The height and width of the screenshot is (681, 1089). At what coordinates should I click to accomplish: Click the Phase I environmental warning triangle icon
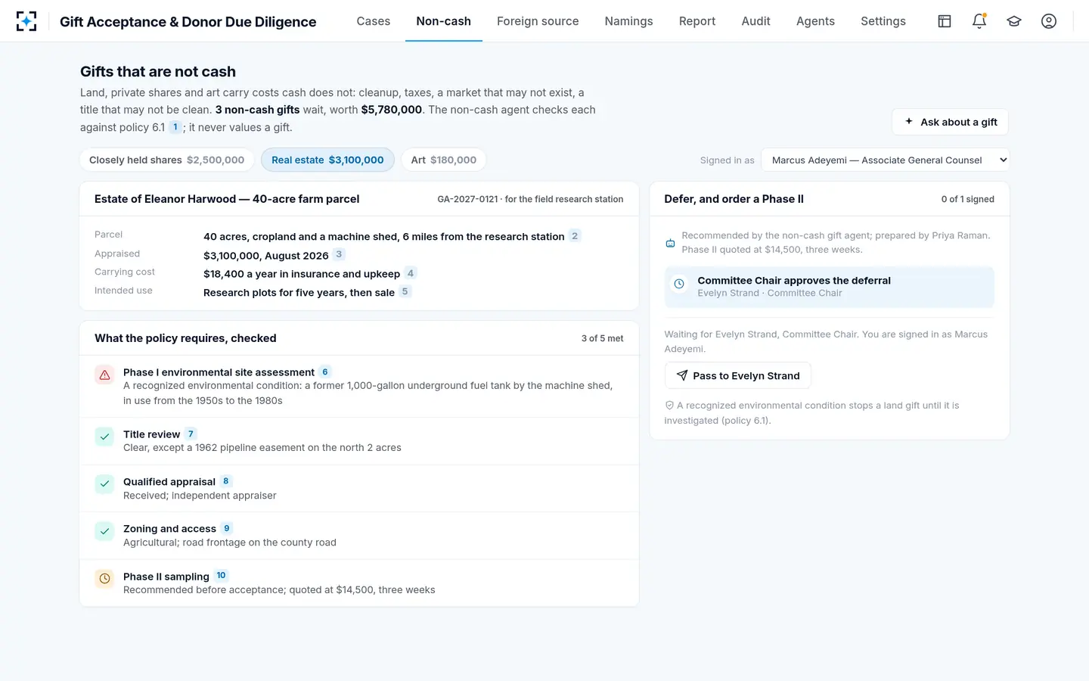click(x=104, y=375)
